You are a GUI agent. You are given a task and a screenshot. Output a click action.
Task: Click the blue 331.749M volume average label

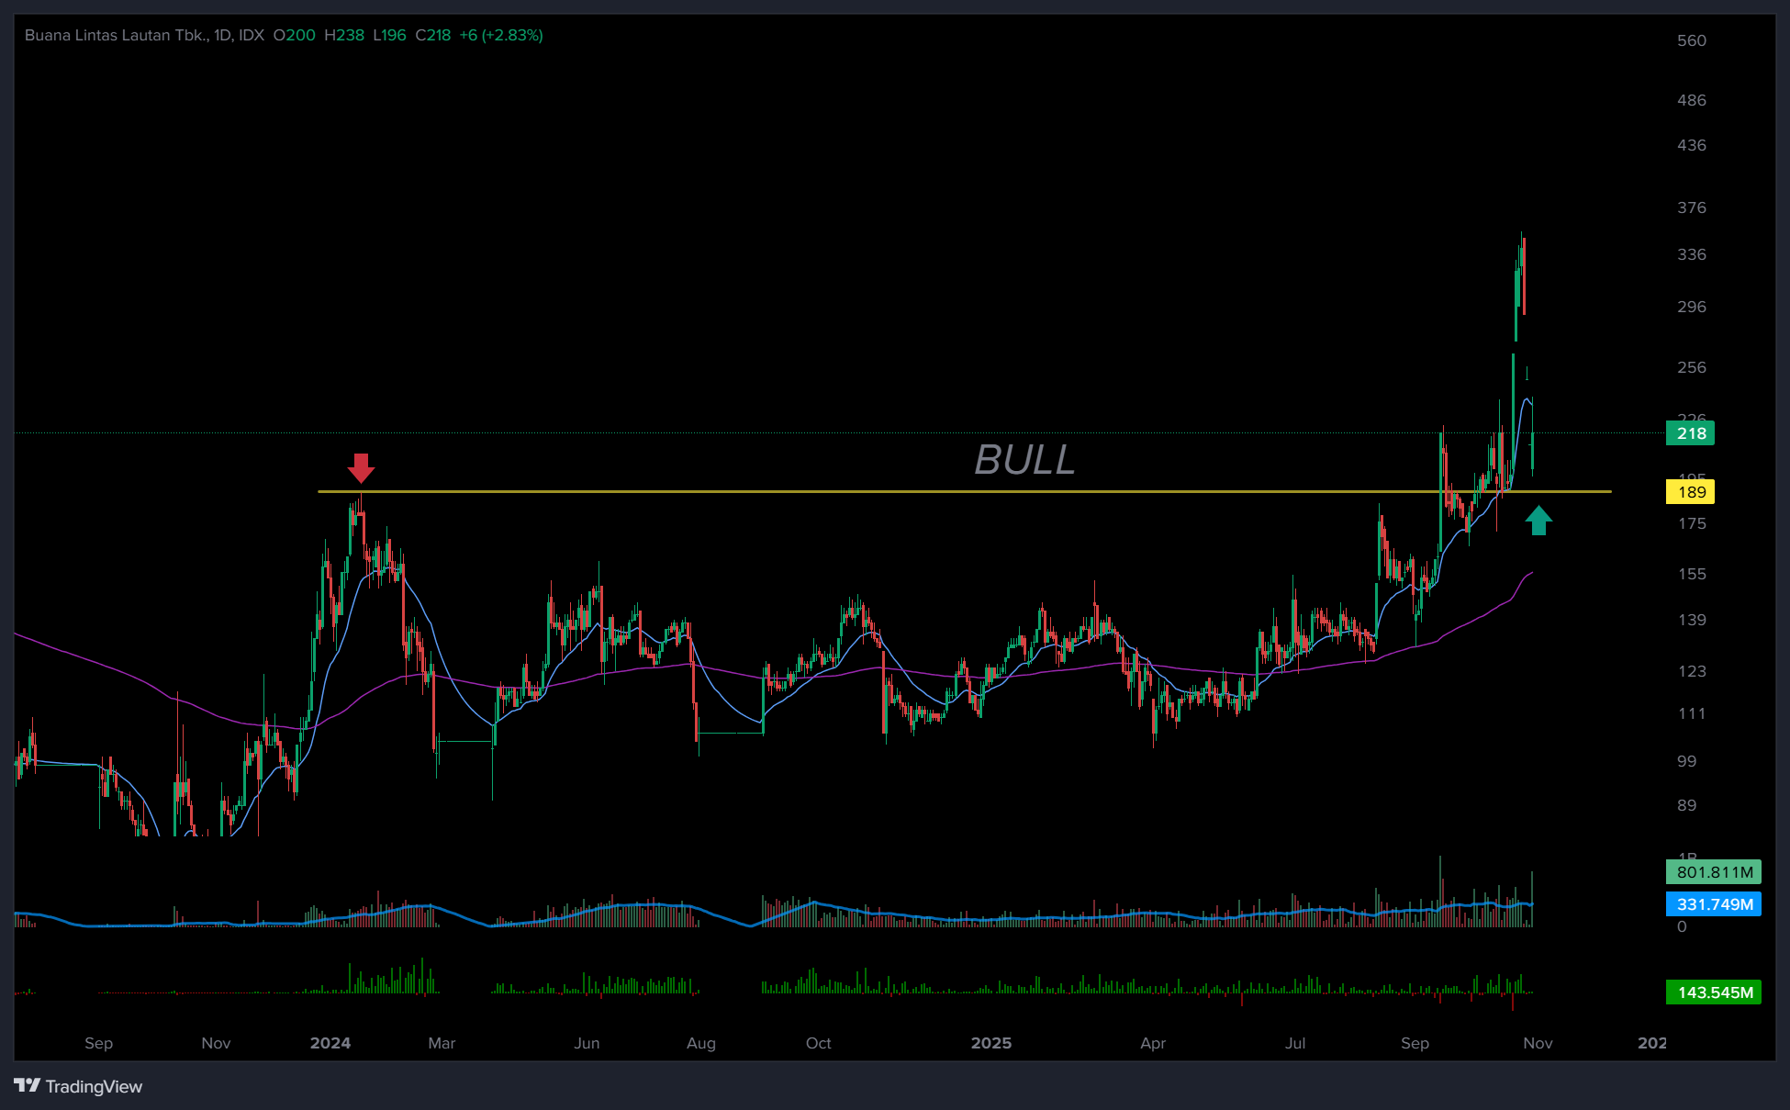coord(1713,904)
